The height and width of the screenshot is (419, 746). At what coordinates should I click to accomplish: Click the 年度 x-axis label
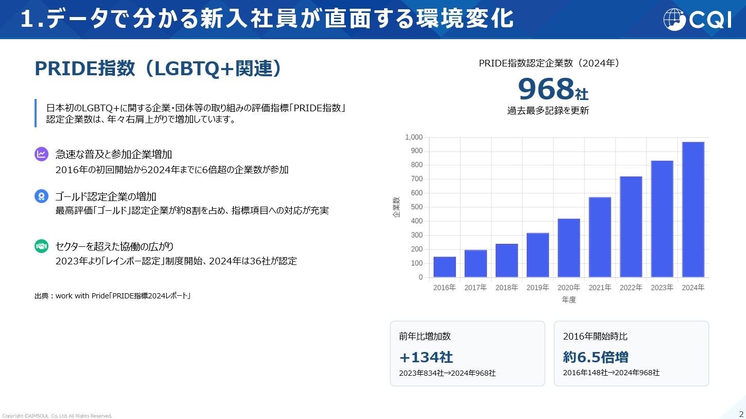[569, 299]
